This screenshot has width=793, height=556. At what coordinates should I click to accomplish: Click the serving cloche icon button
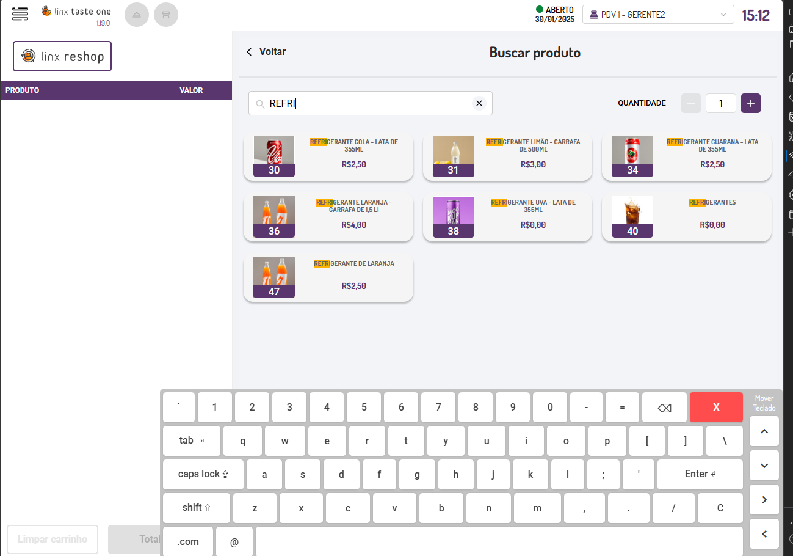(x=137, y=15)
